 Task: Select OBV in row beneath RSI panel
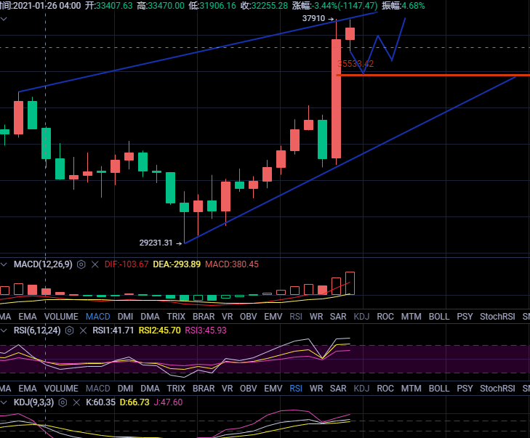click(249, 389)
